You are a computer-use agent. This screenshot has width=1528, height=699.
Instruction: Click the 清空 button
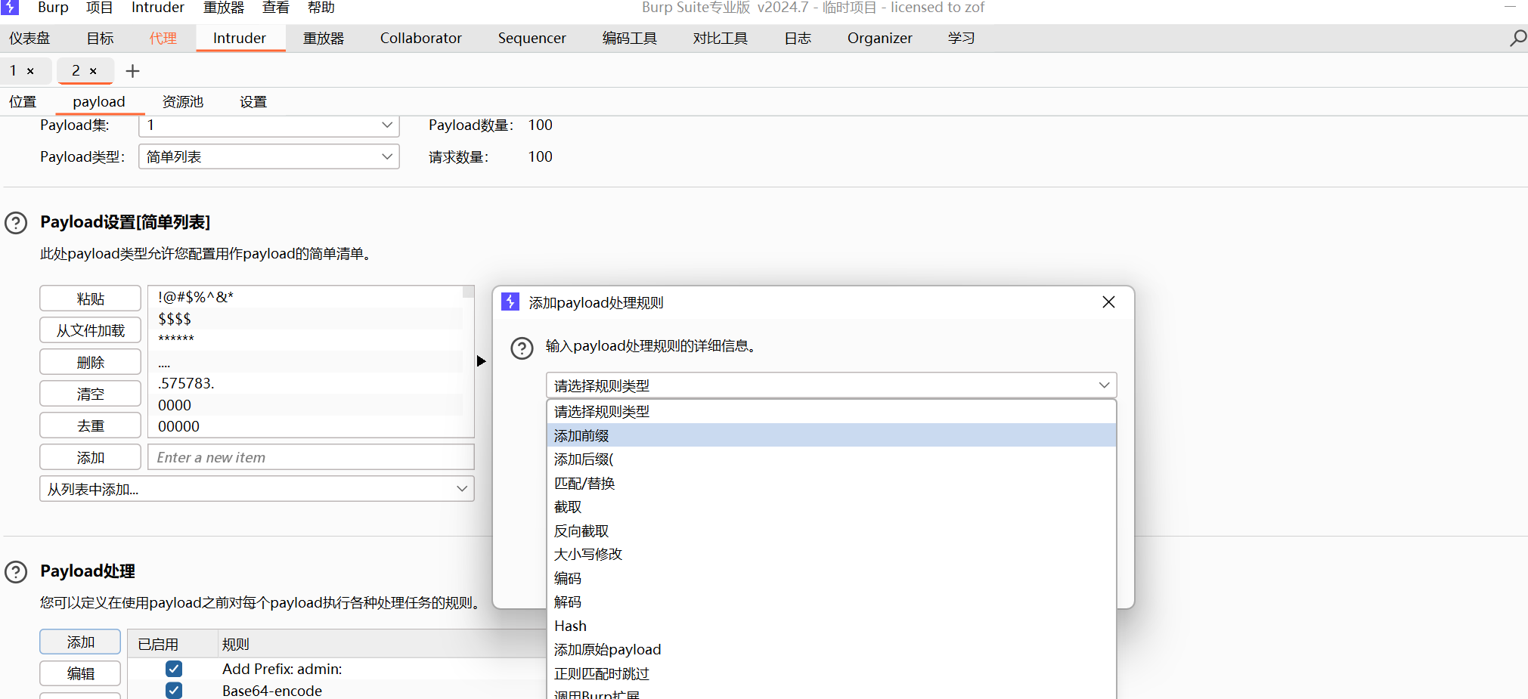point(90,394)
